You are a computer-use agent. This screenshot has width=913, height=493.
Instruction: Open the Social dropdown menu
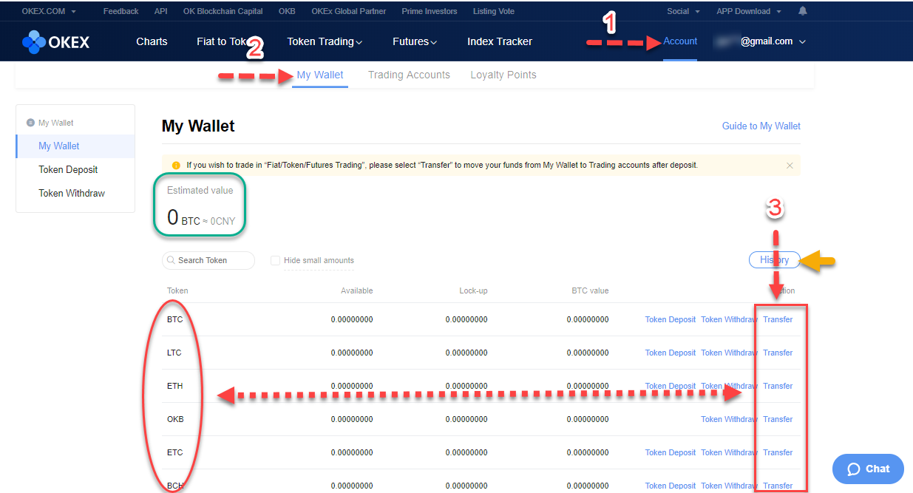pyautogui.click(x=682, y=11)
